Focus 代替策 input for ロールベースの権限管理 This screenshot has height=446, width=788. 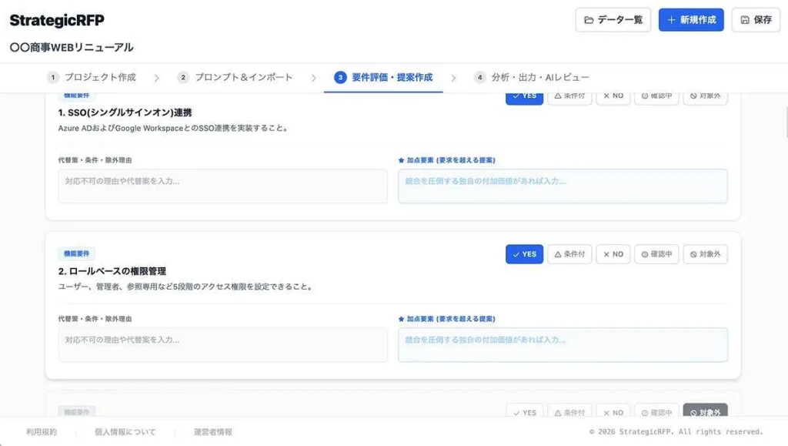coord(222,344)
